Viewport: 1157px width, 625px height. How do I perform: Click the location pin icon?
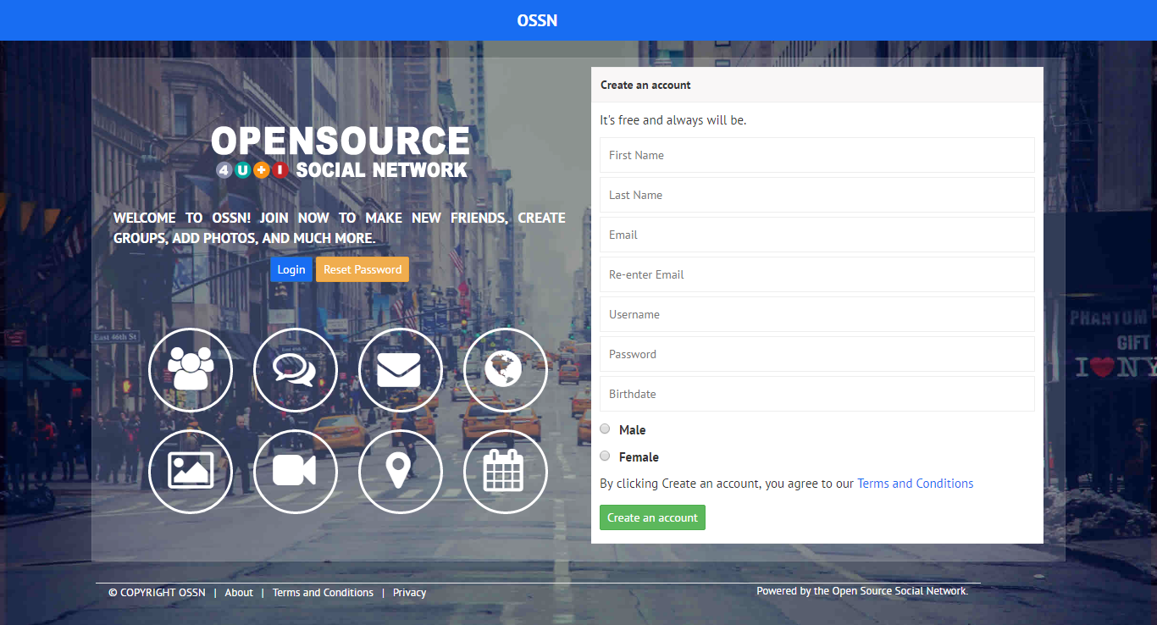click(x=400, y=472)
